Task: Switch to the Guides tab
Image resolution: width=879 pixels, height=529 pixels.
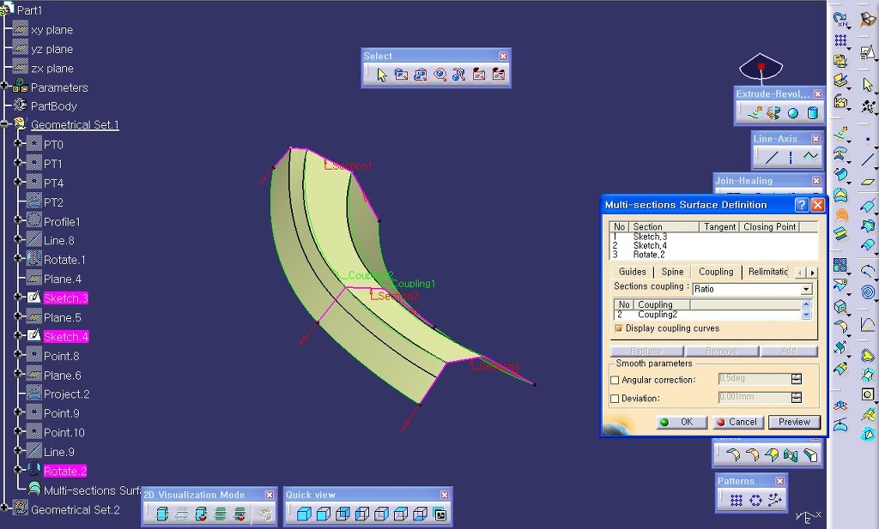Action: click(x=632, y=272)
